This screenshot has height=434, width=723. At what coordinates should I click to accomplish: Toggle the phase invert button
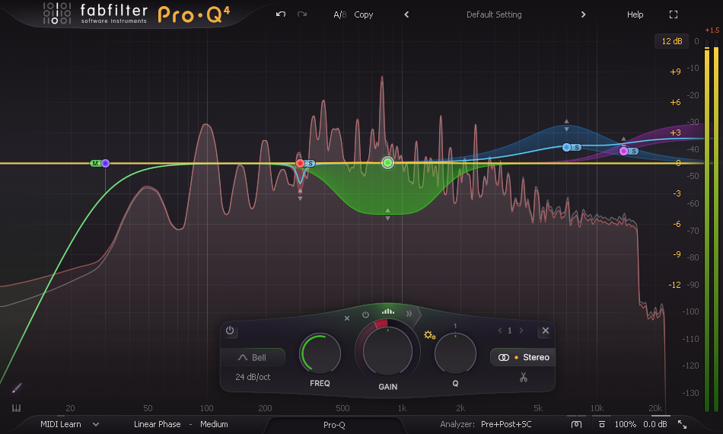[576, 424]
